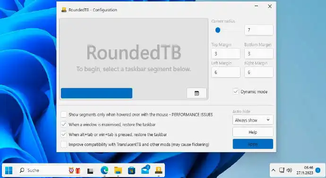This screenshot has height=178, width=326.
Task: Click the Bottom Margin input field
Action: [259, 54]
